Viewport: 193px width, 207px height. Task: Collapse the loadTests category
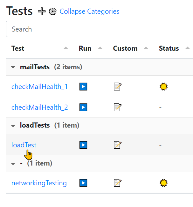tap(13, 126)
